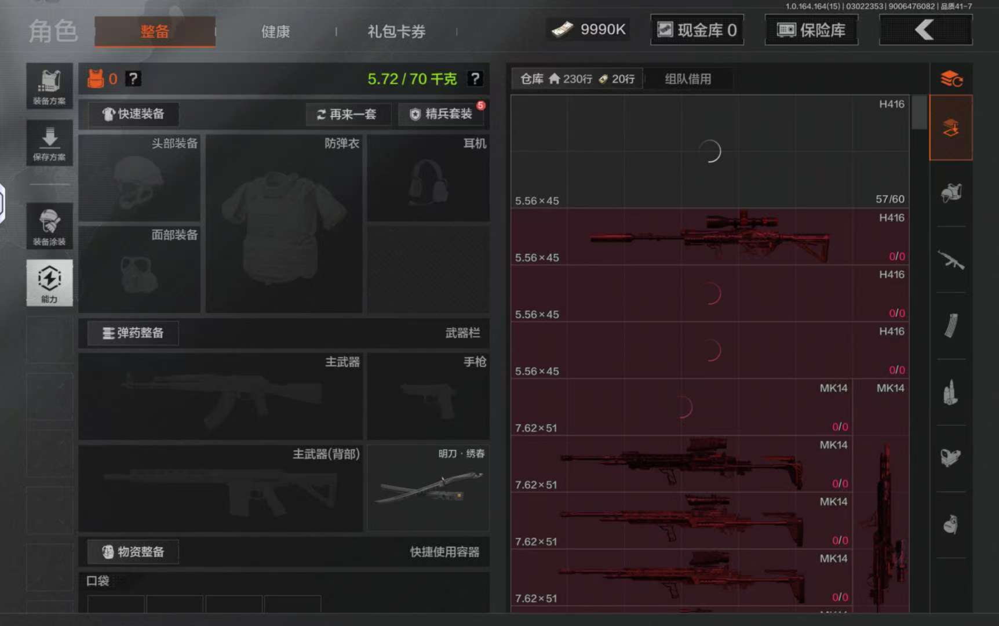This screenshot has height=626, width=999.
Task: Filter stash by magazine icon
Action: coord(951,326)
